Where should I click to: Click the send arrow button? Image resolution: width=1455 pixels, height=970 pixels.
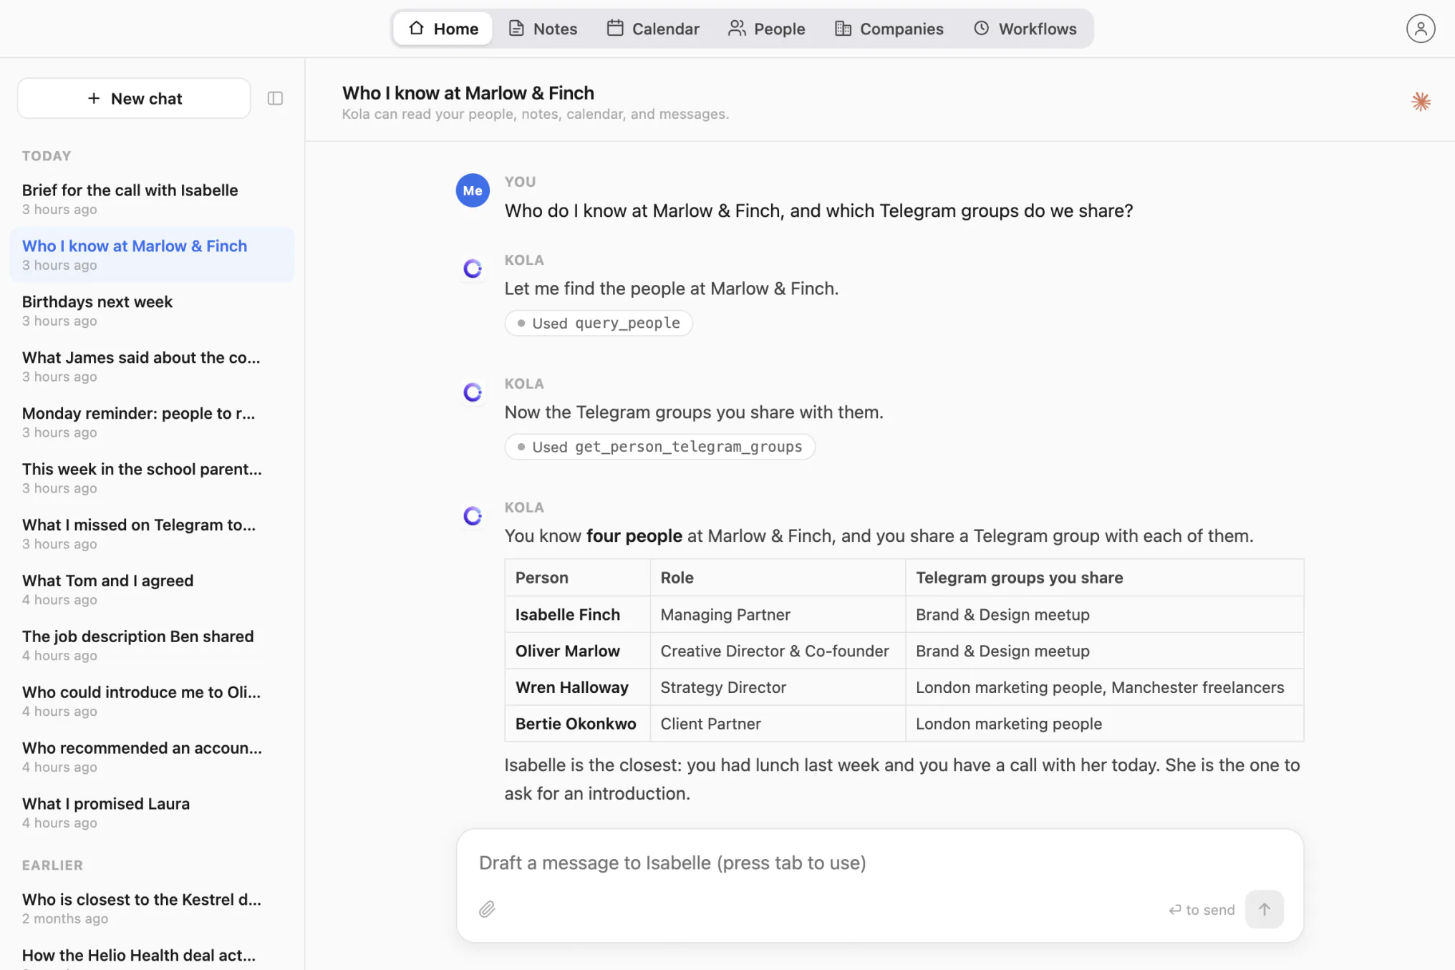pyautogui.click(x=1264, y=909)
